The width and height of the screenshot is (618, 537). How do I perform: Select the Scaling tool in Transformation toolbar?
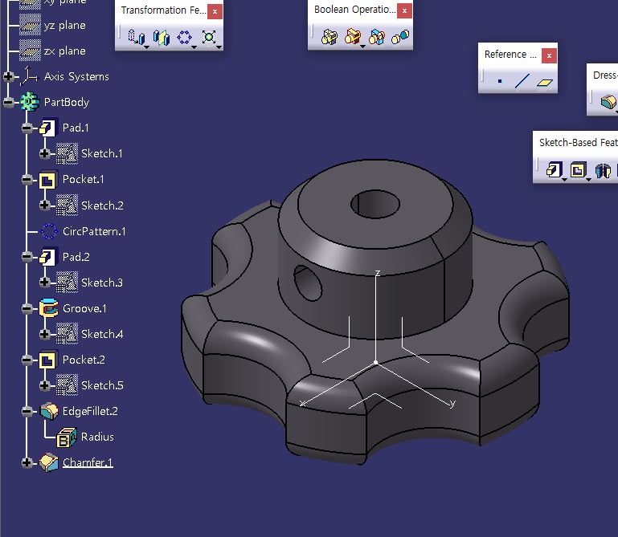pyautogui.click(x=208, y=37)
